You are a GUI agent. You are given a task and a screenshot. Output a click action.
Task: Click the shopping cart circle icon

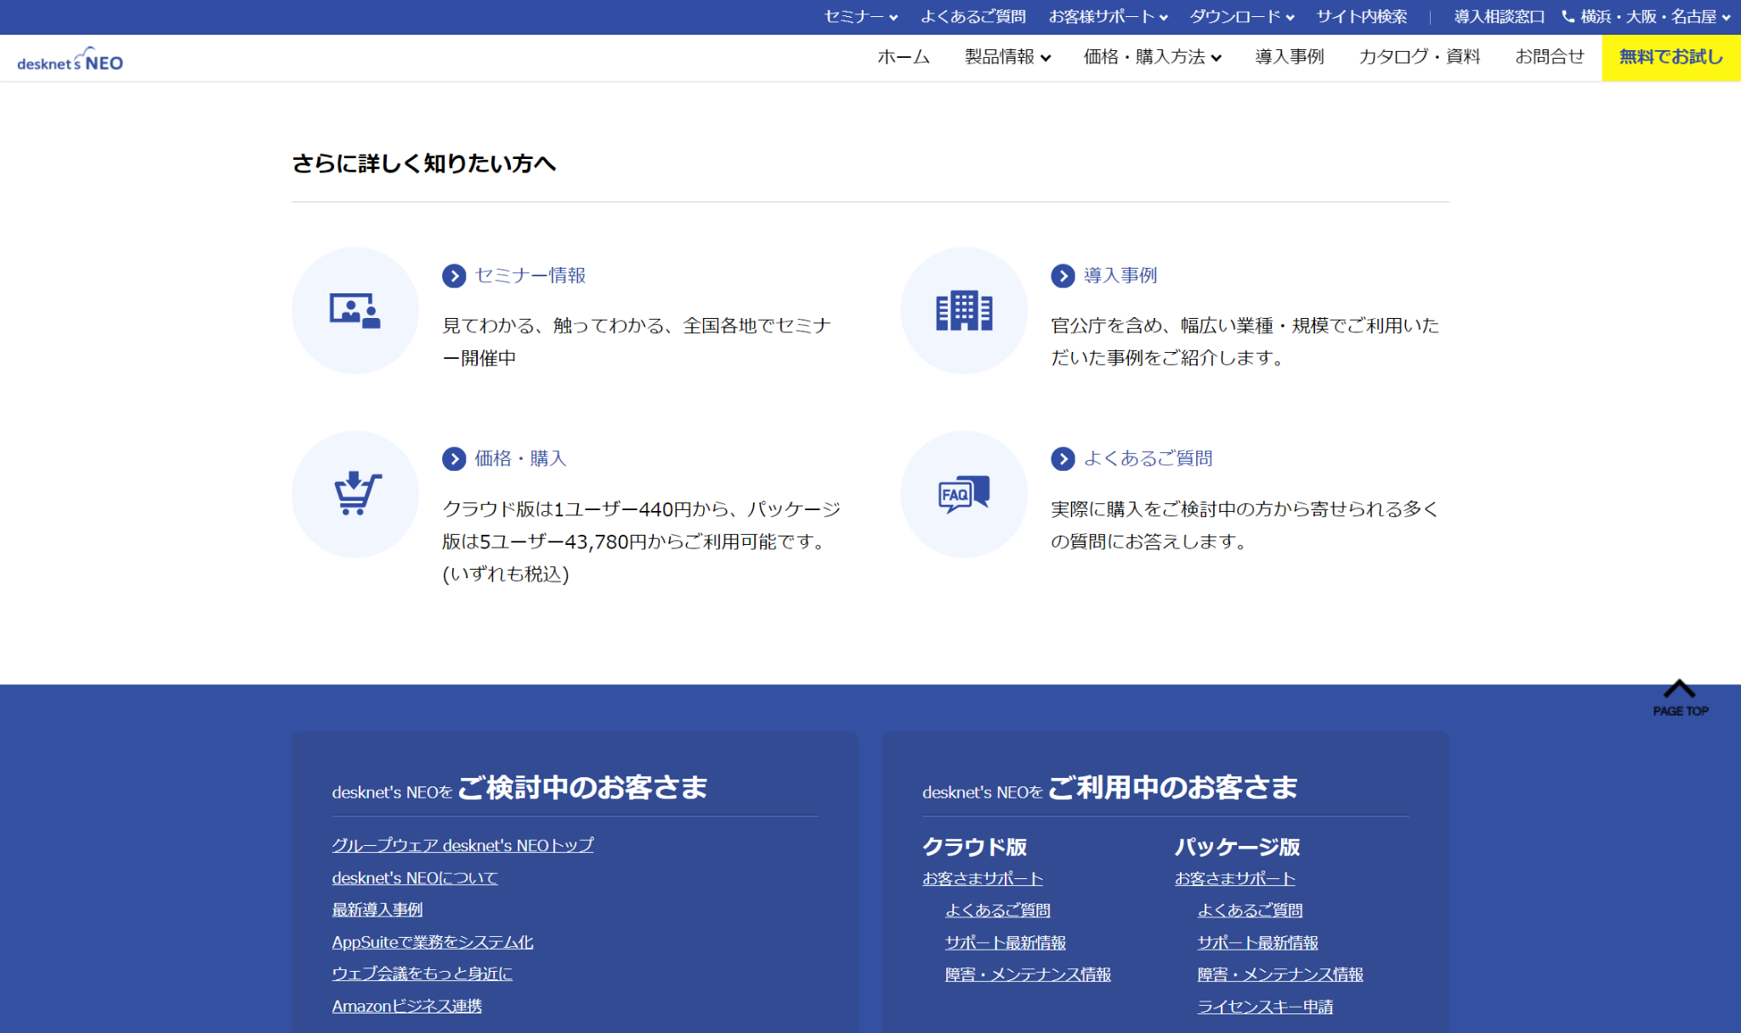pos(355,494)
